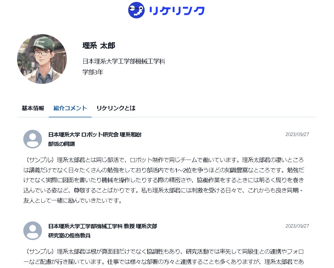Click the 部活の同期 relationship label
Image resolution: width=334 pixels, height=268 pixels.
click(61, 144)
